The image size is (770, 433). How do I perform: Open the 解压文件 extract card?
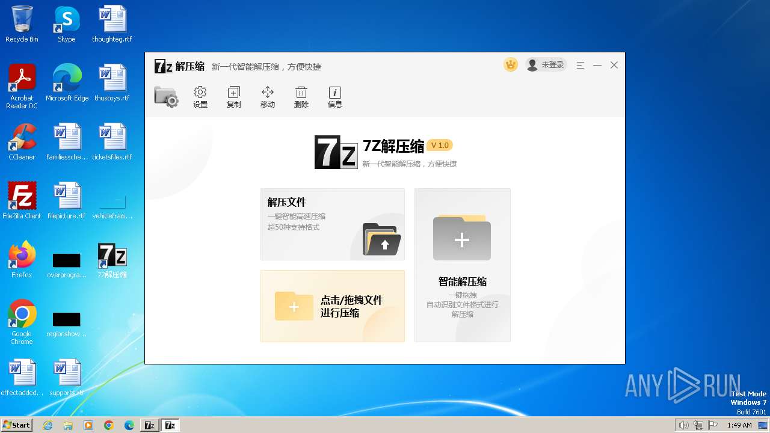pos(333,224)
